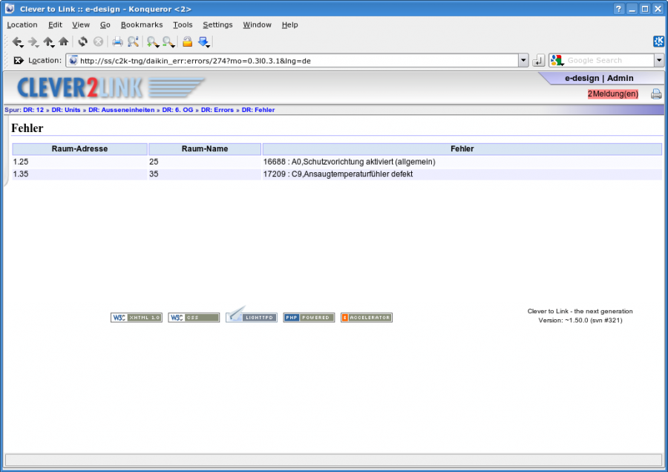Click the Google search provider icon
Image resolution: width=668 pixels, height=472 pixels.
[x=557, y=61]
